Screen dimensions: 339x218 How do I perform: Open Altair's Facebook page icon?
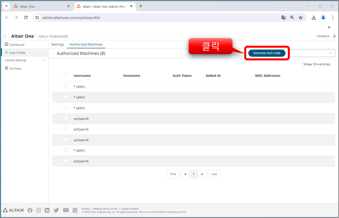point(30,210)
